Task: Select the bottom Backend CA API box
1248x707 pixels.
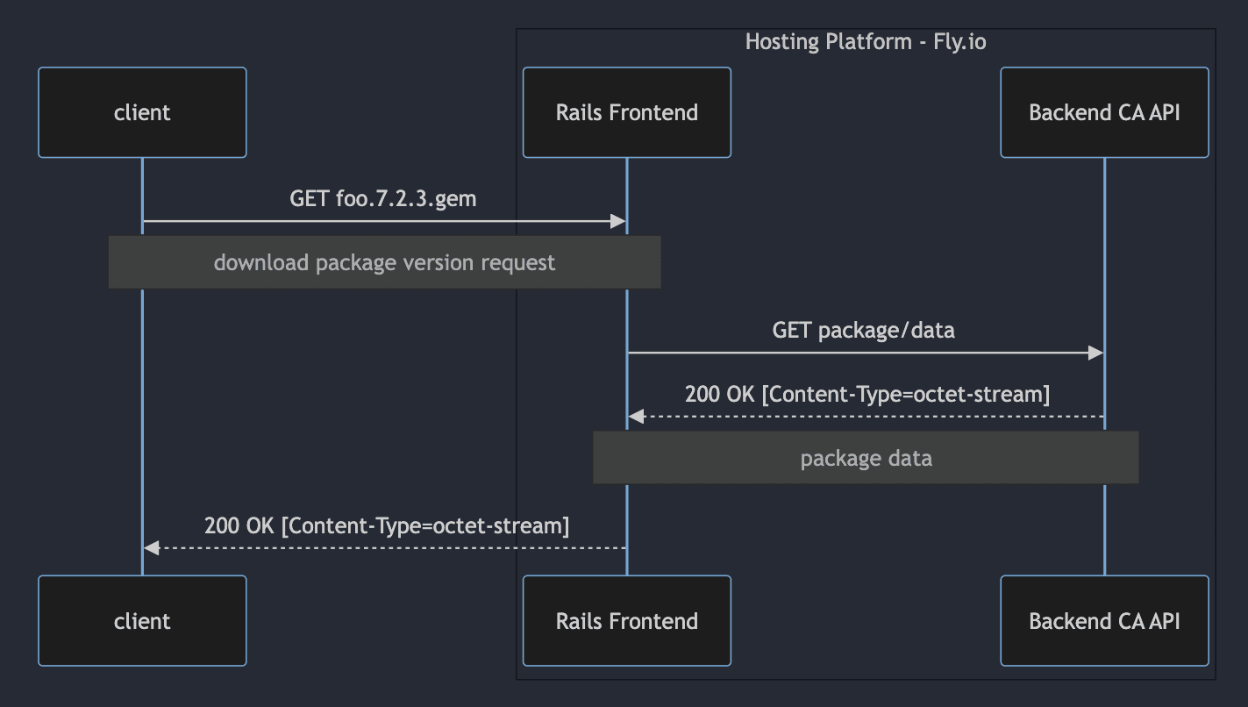Action: (x=1104, y=620)
